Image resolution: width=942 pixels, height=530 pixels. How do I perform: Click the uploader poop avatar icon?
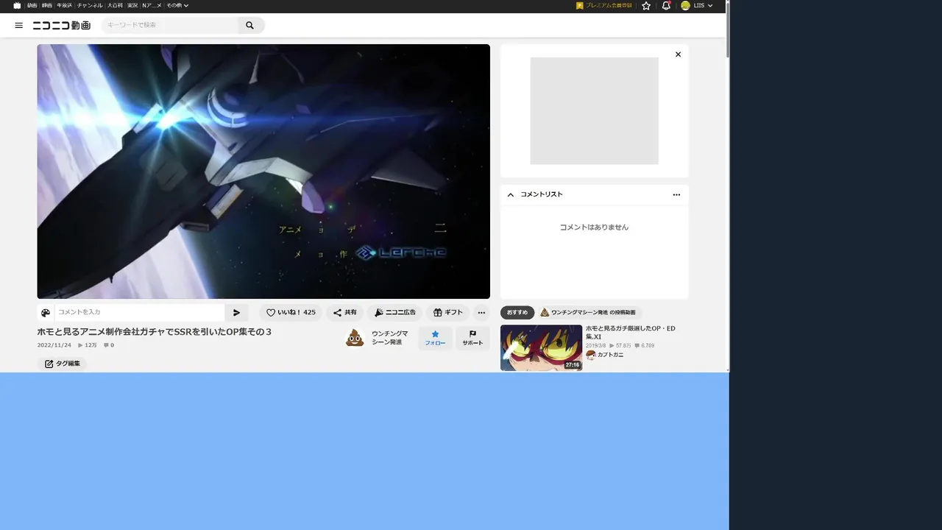pyautogui.click(x=355, y=338)
